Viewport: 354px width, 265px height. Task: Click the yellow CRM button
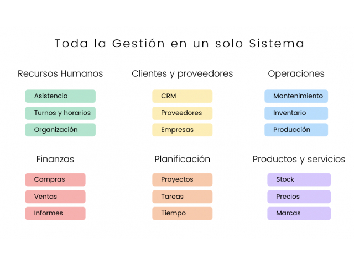[x=182, y=96]
